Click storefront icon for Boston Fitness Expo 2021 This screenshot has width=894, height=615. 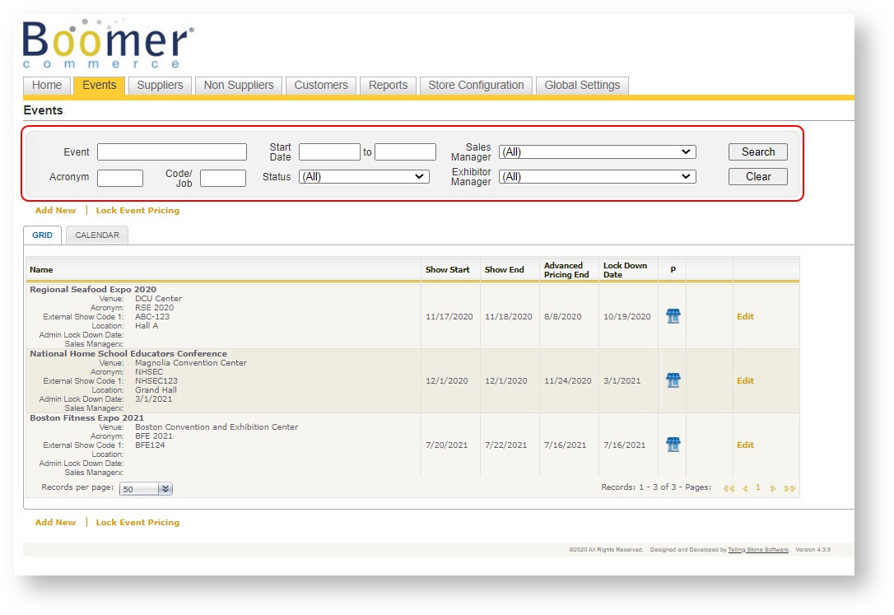point(673,445)
